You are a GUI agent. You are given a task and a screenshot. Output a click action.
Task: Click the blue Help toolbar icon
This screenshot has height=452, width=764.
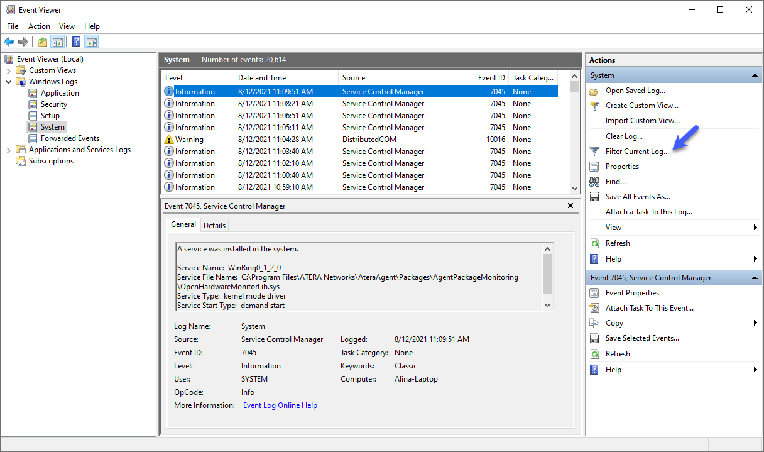click(76, 41)
